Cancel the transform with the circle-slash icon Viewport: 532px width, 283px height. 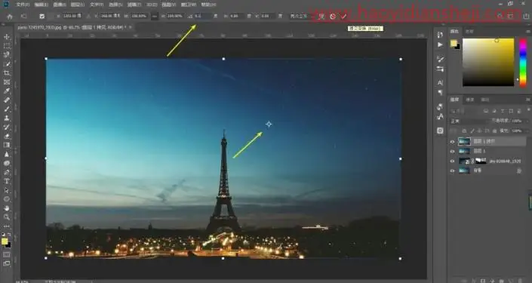click(333, 16)
